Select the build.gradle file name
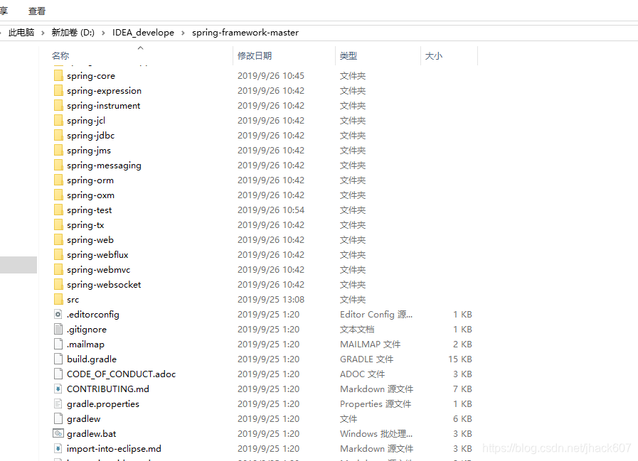 (92, 359)
